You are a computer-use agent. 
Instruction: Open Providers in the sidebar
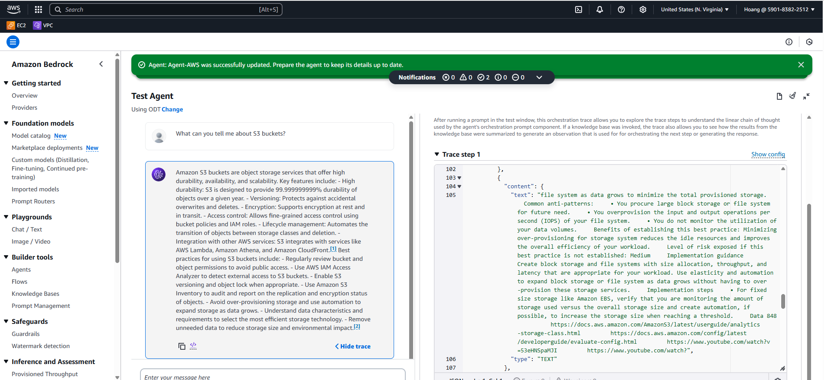(24, 108)
